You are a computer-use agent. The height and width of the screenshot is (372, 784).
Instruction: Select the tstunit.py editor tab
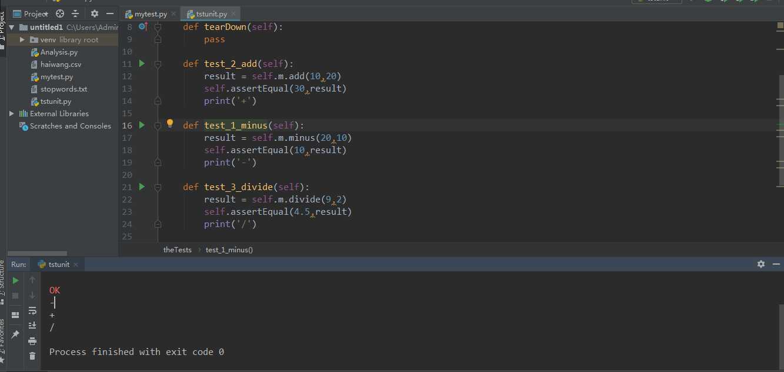point(211,14)
